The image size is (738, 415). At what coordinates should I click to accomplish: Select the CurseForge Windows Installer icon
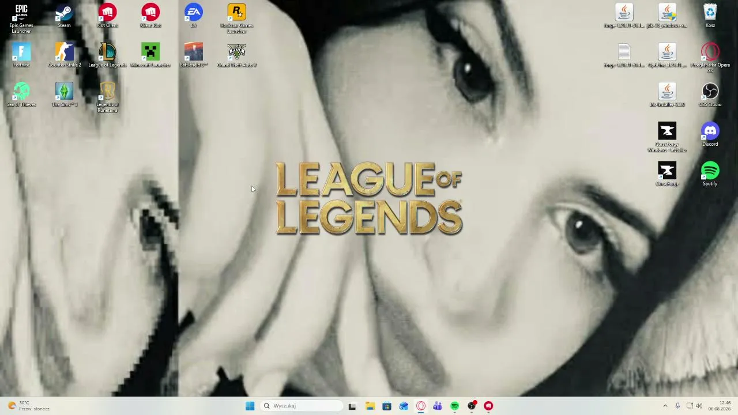(x=667, y=137)
